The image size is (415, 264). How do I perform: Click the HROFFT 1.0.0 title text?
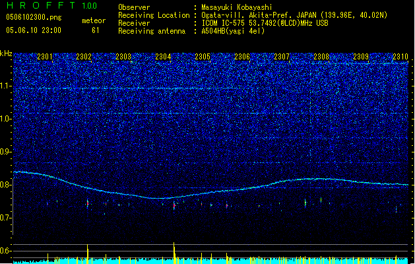(x=51, y=5)
